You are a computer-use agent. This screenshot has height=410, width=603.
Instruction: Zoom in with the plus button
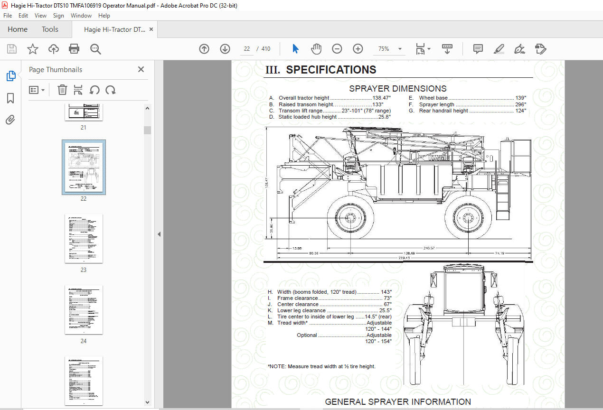(x=358, y=49)
